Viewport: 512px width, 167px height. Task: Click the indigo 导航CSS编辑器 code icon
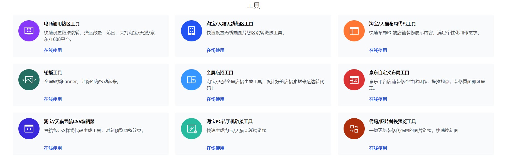click(29, 129)
